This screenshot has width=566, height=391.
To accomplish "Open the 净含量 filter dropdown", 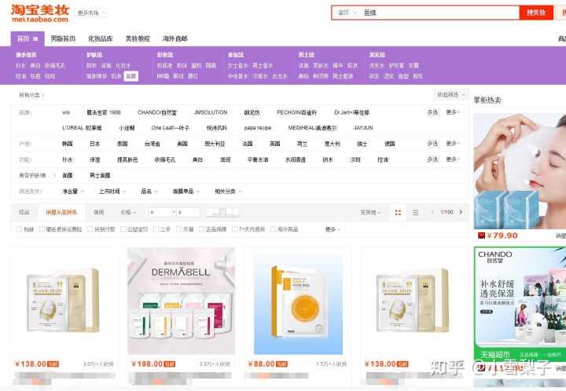I will pos(73,192).
